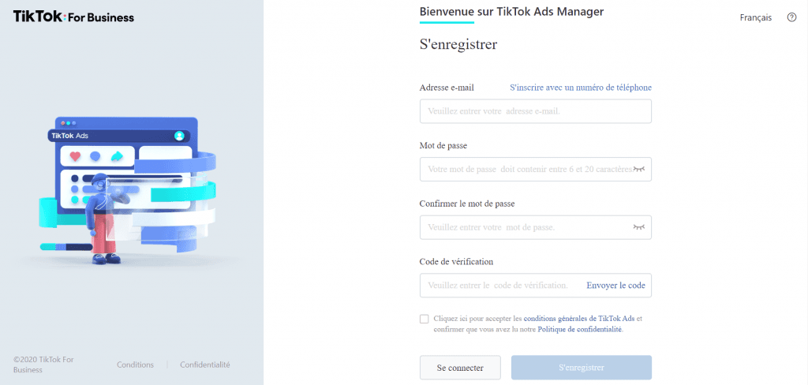Click the share arrow icon in illustration
This screenshot has width=808, height=385.
[117, 156]
